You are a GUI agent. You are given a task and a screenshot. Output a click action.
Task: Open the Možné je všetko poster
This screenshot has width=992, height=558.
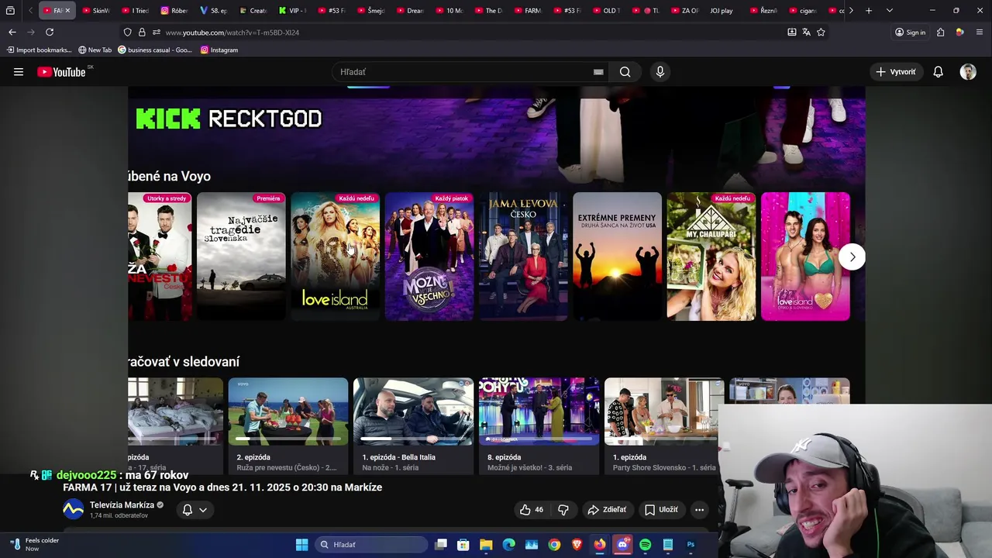[429, 256]
